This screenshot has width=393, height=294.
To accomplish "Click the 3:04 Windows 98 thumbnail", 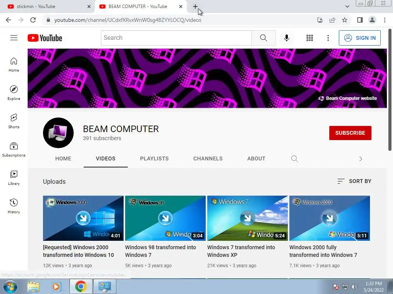I will (x=165, y=218).
